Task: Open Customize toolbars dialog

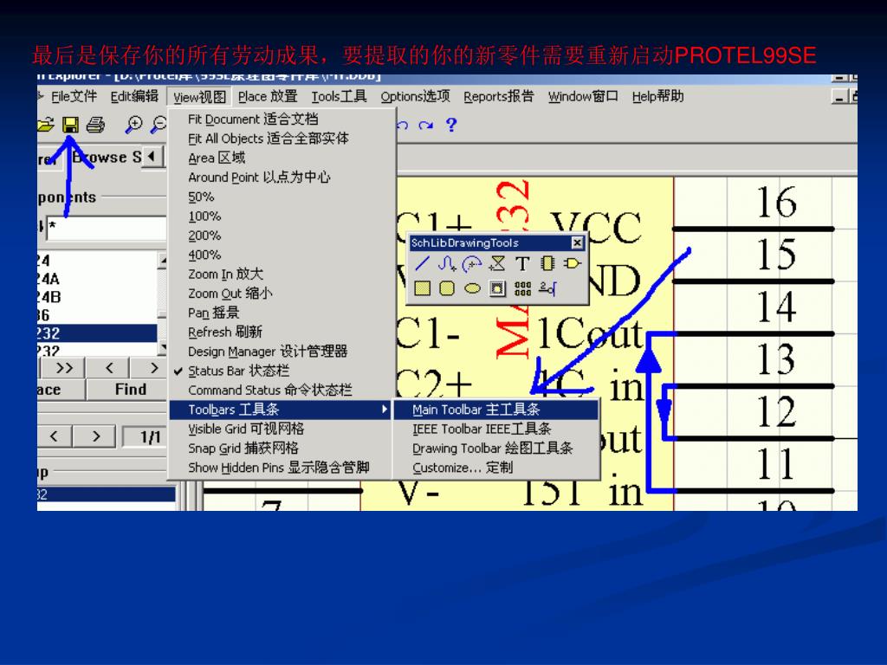Action: (496, 468)
